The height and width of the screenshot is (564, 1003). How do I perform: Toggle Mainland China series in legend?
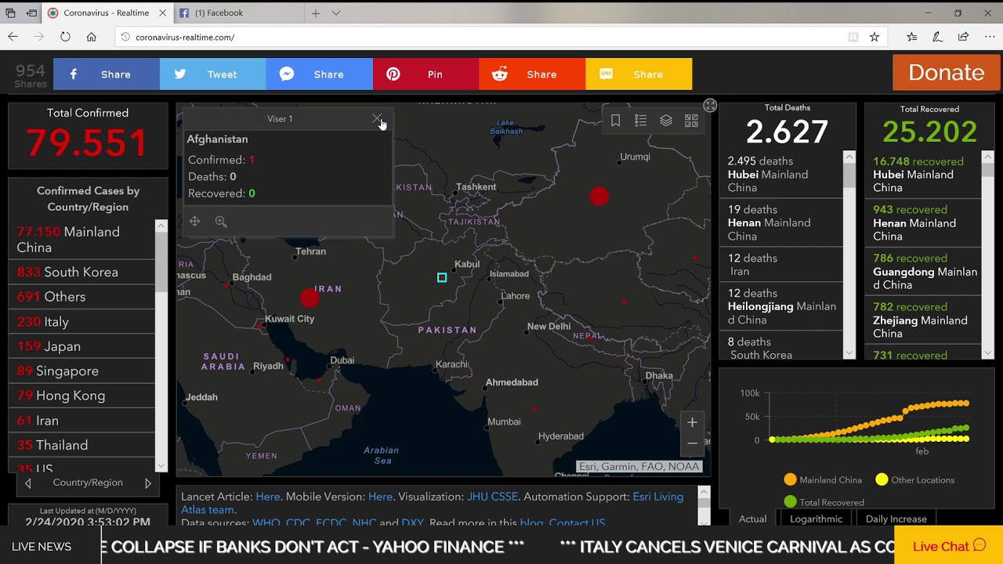click(x=823, y=479)
